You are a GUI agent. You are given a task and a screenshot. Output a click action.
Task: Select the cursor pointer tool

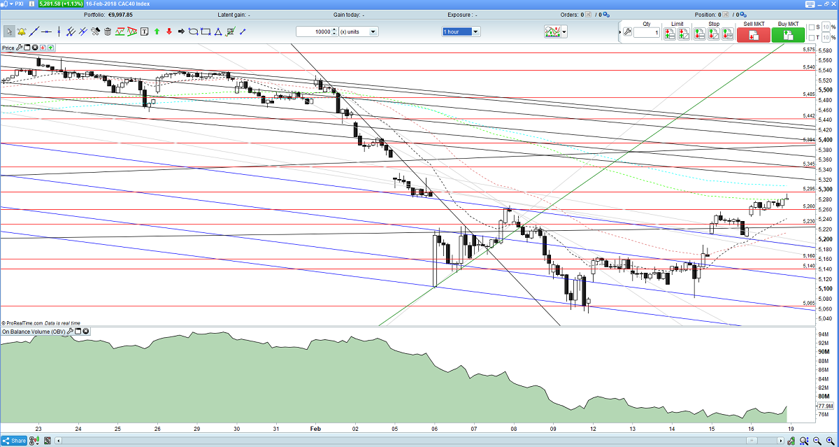9,31
